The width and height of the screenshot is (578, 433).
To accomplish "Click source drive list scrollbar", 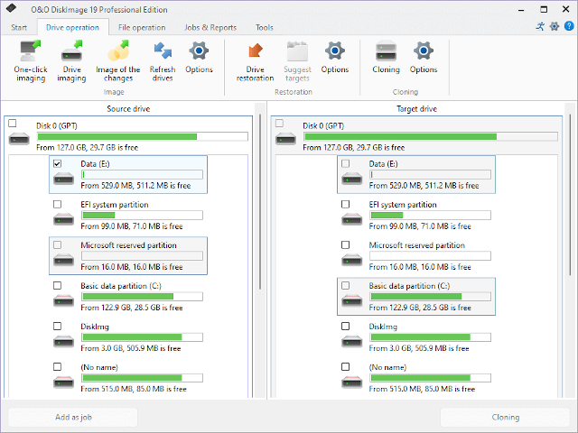I will click(260, 202).
